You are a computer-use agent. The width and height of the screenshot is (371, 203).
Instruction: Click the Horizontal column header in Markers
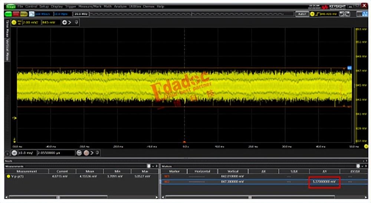202,172
